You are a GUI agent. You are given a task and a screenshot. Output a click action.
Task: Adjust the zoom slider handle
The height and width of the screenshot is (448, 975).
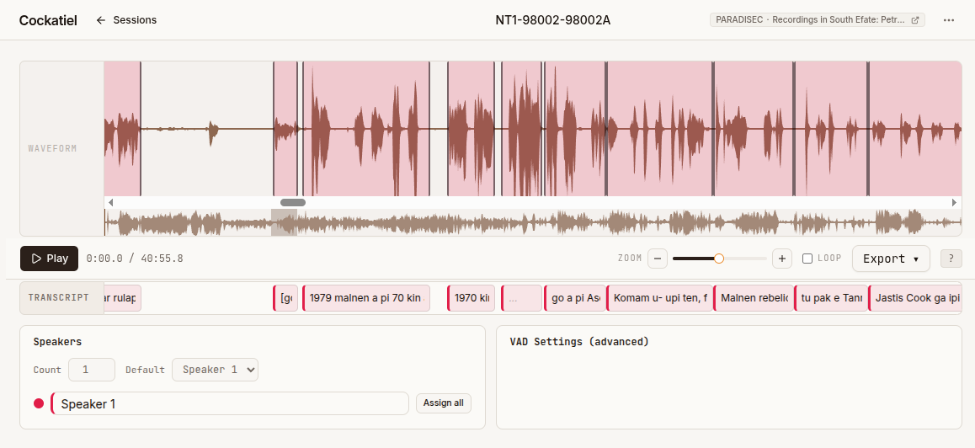719,259
